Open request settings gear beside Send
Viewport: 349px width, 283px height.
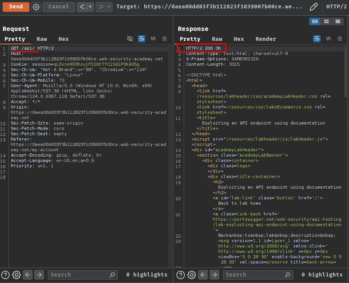(36, 7)
